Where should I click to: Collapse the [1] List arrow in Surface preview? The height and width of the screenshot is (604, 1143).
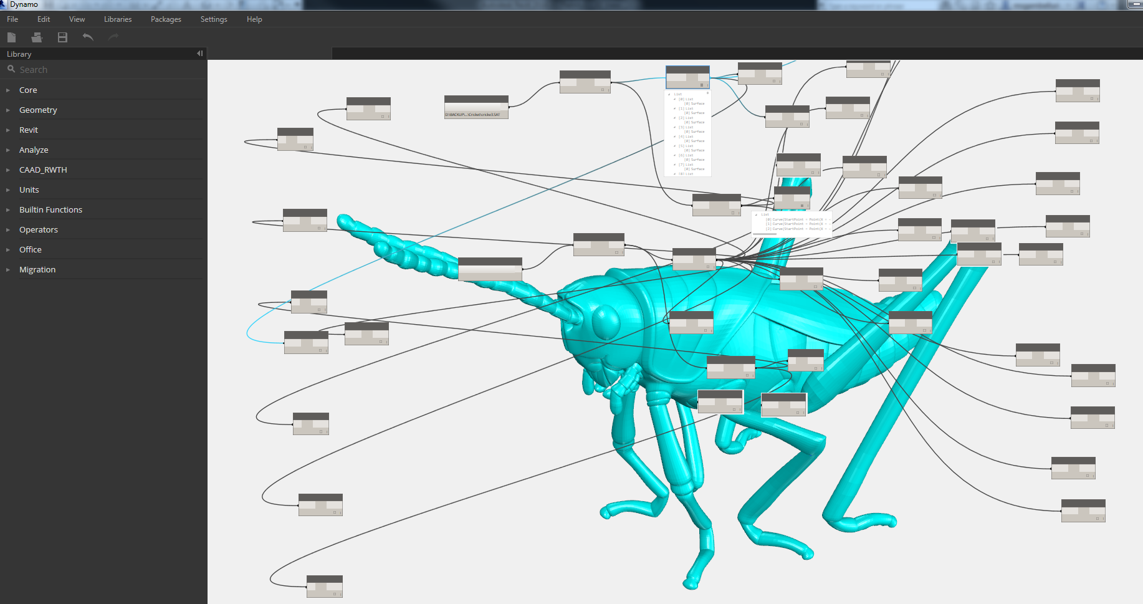coord(675,108)
